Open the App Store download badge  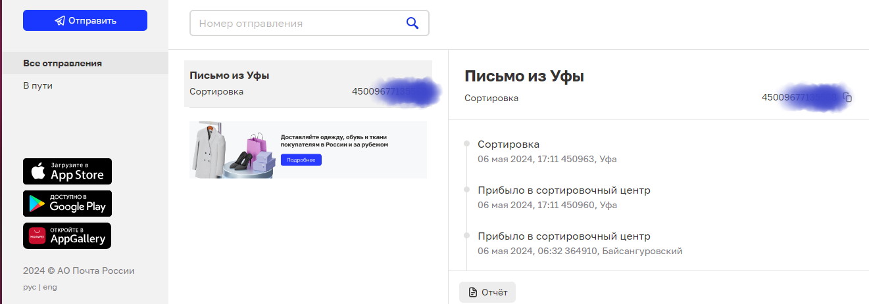point(67,171)
